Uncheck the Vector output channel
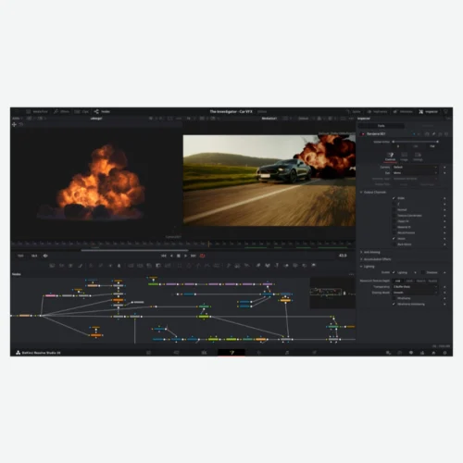 (394, 239)
